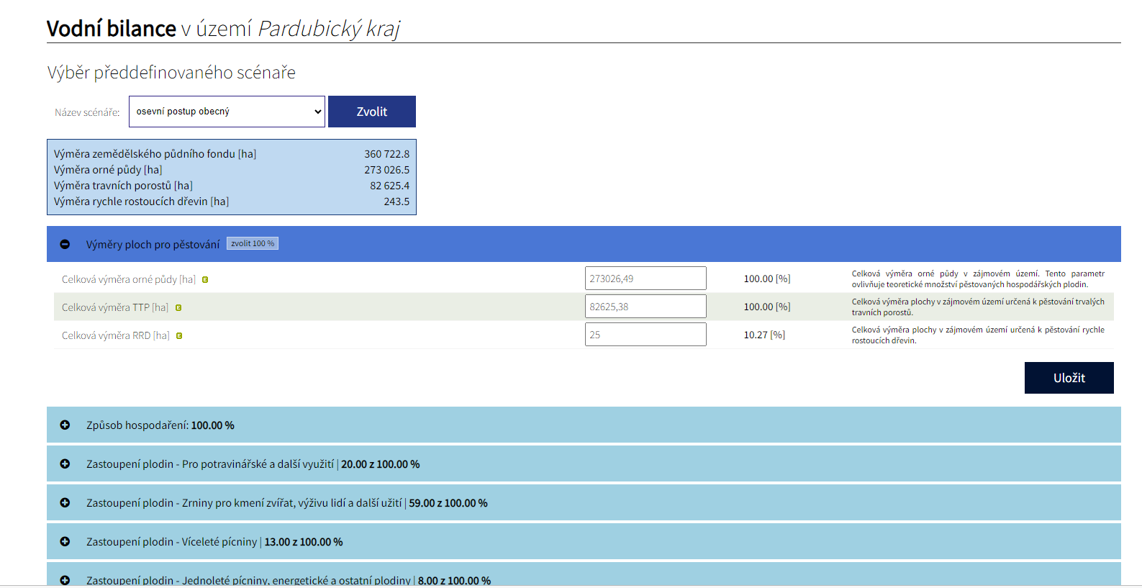Expand 'Jednoleté pícniny, energetické' section plus icon
The width and height of the screenshot is (1142, 588).
[x=65, y=580]
